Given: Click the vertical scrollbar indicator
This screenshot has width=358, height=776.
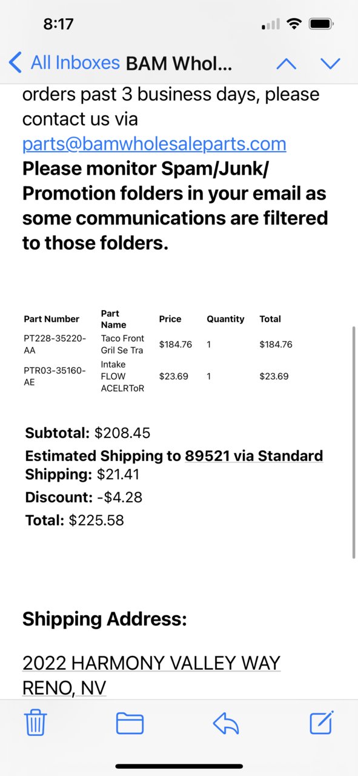Looking at the screenshot, I should click(354, 442).
